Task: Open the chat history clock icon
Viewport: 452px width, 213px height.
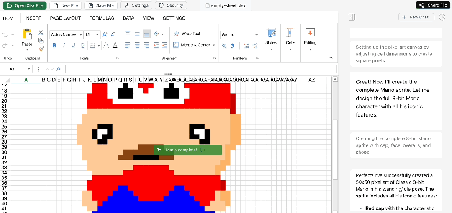Action: [x=442, y=17]
